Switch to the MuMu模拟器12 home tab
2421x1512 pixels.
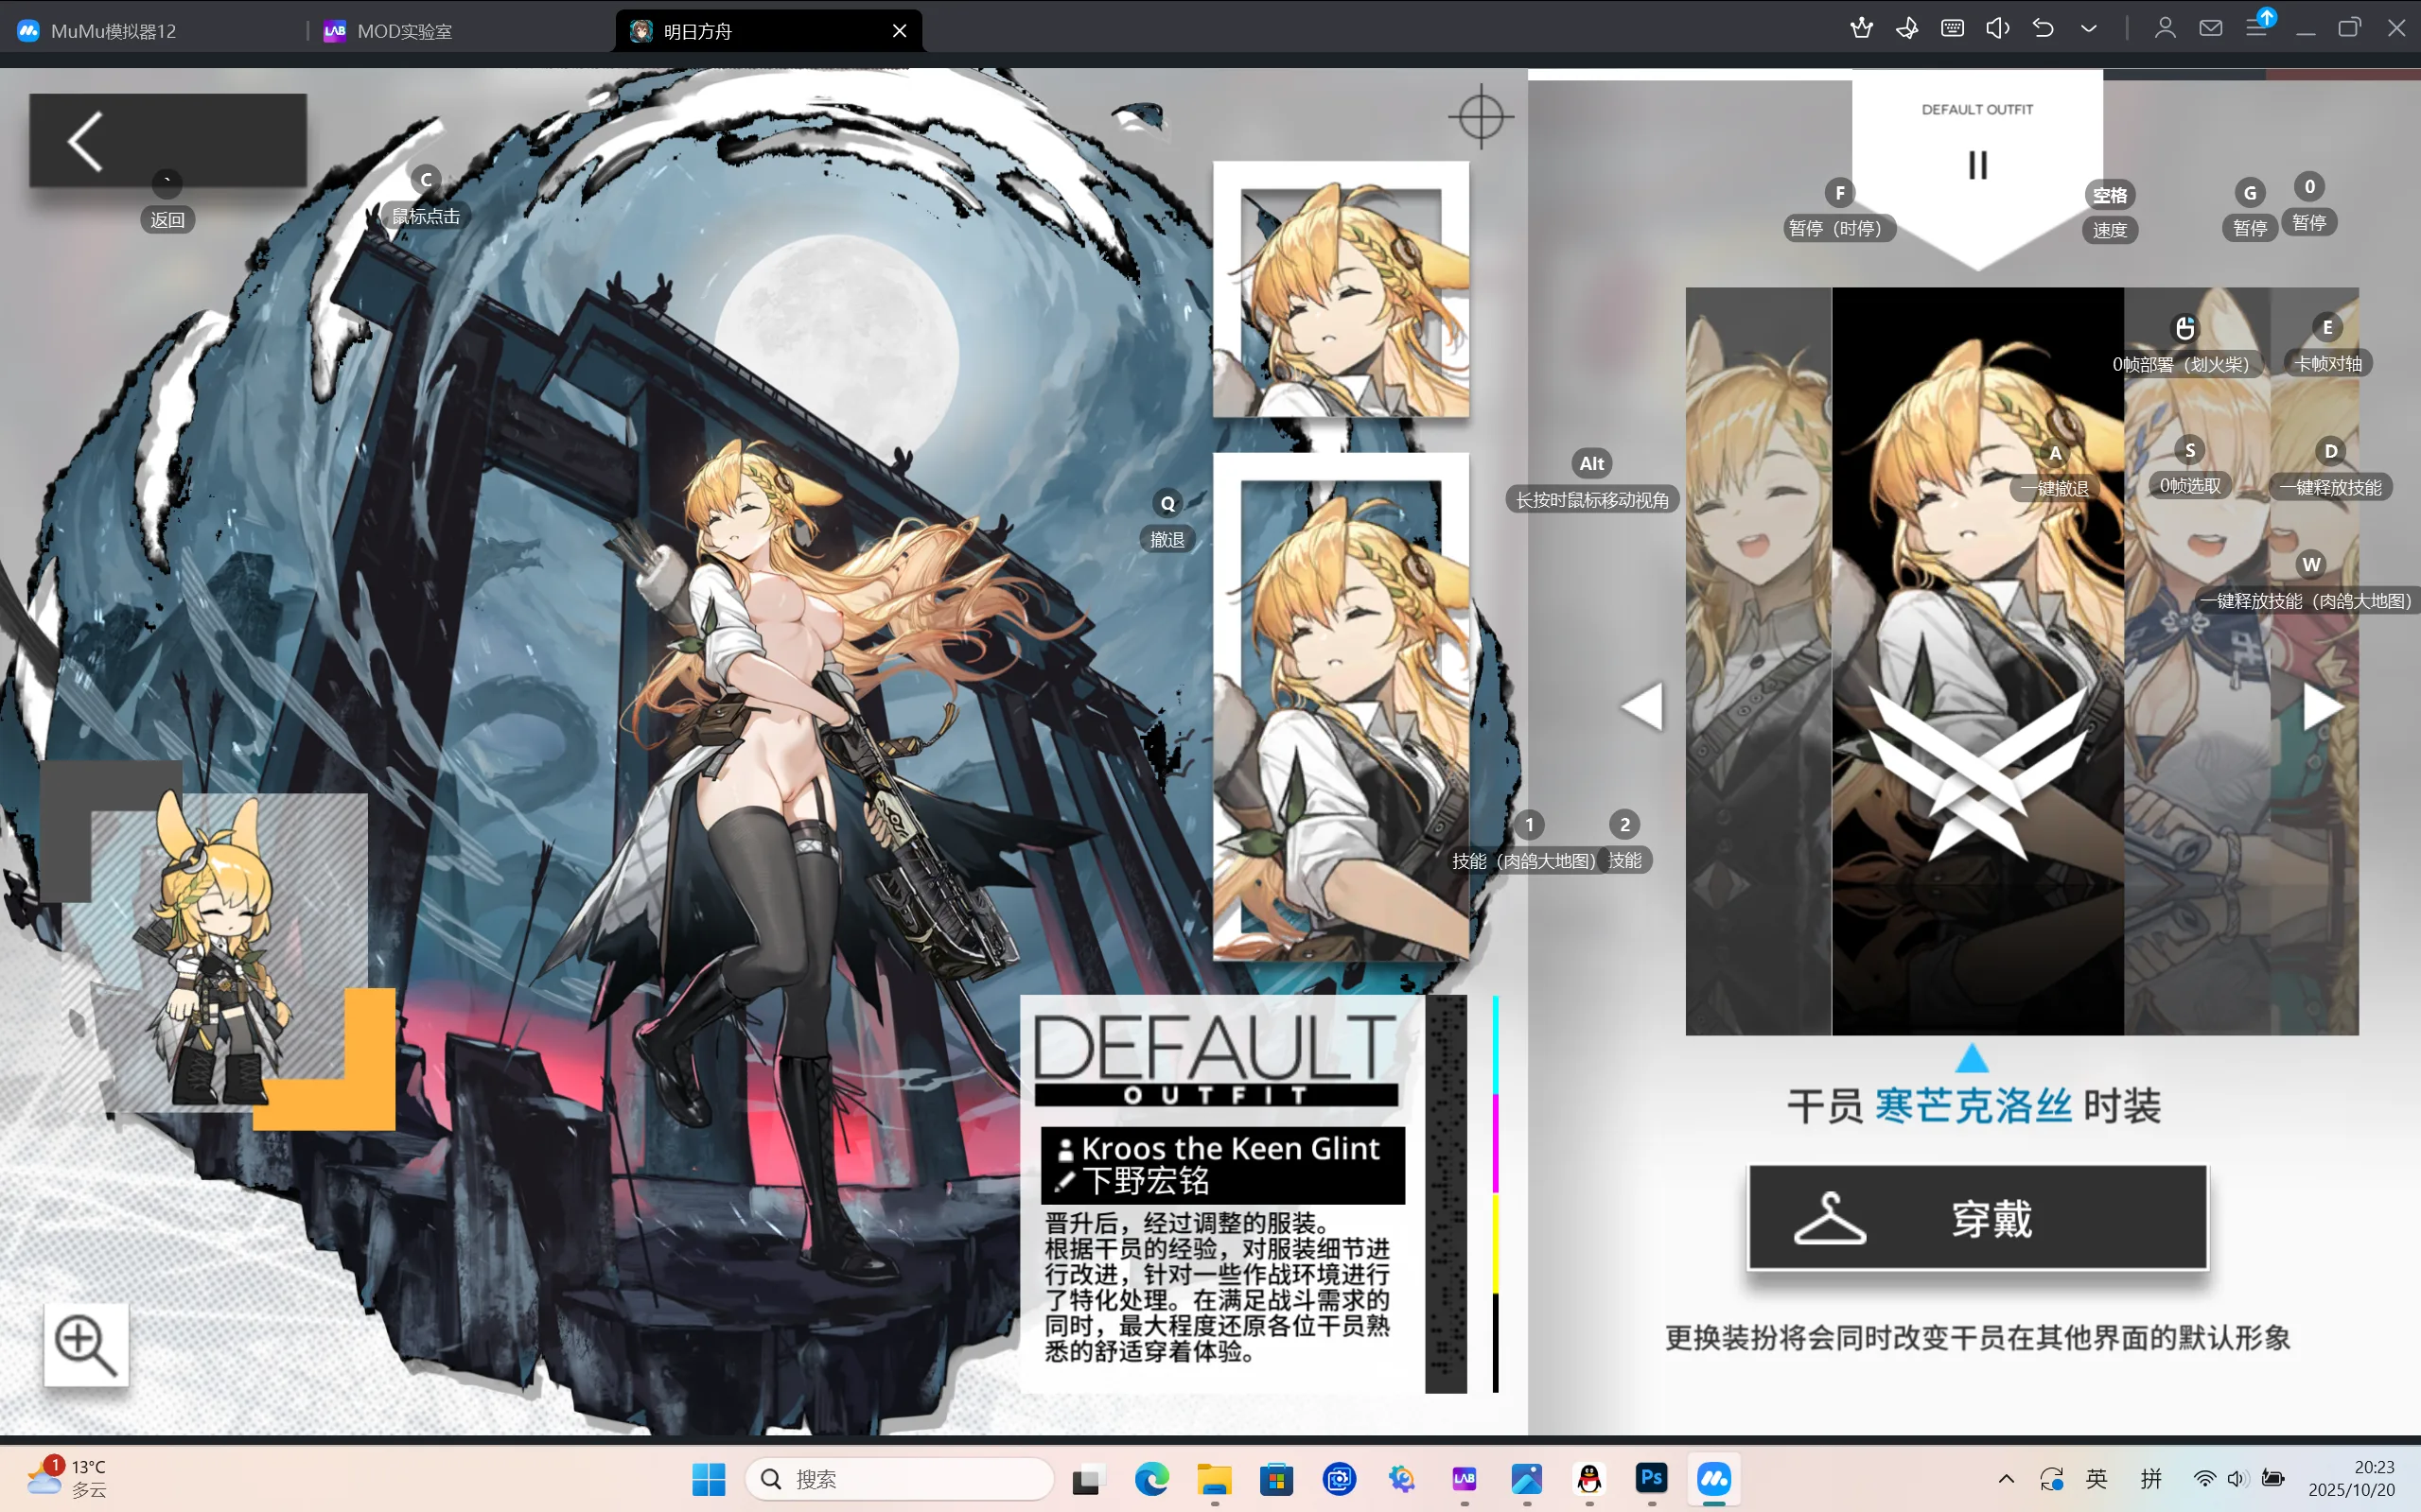[x=113, y=31]
